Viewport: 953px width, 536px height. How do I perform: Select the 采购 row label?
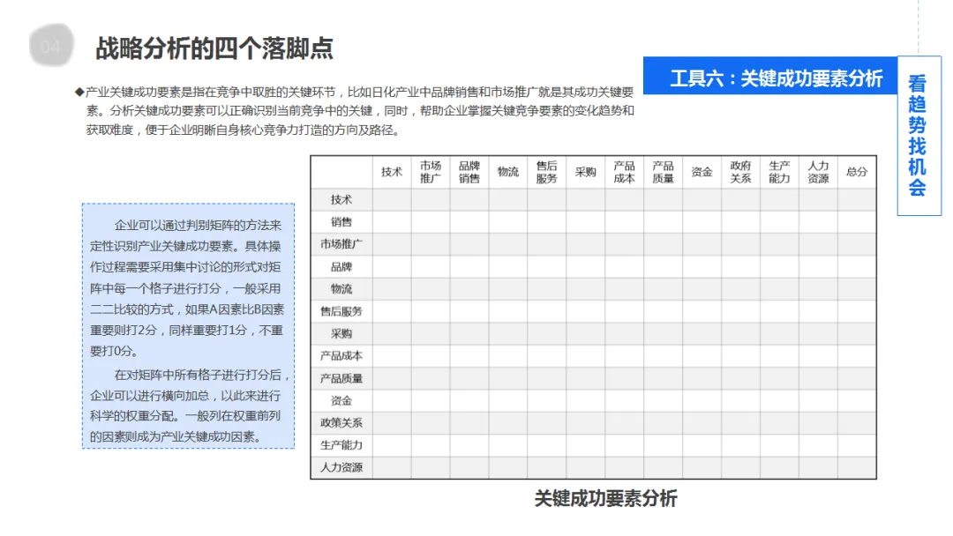pyautogui.click(x=341, y=333)
